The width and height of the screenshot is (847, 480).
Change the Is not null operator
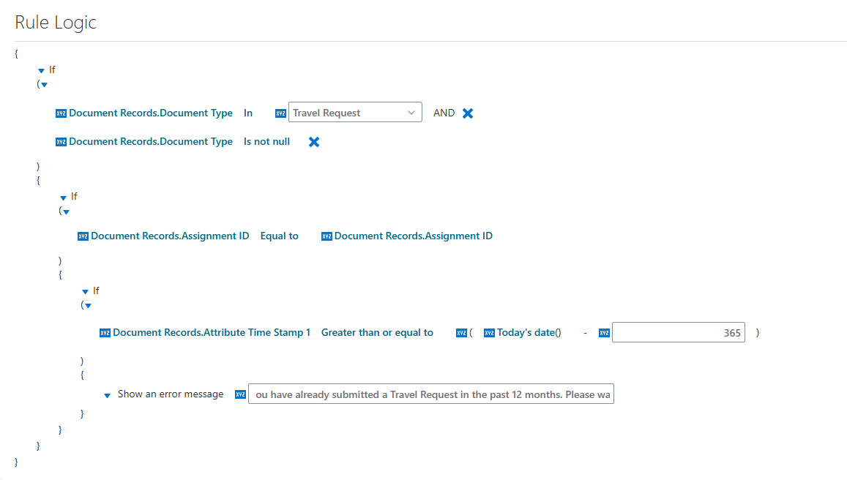[267, 141]
